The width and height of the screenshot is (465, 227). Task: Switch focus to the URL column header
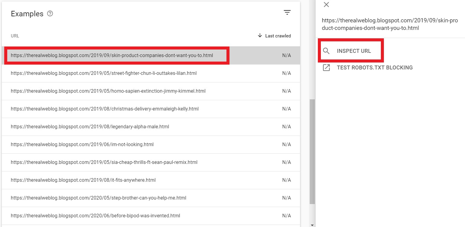pos(15,36)
